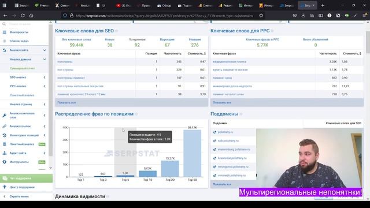Viewport: 370px width, 208px height.
Task: Click Потерянные keywords count 92
Action: click(137, 45)
